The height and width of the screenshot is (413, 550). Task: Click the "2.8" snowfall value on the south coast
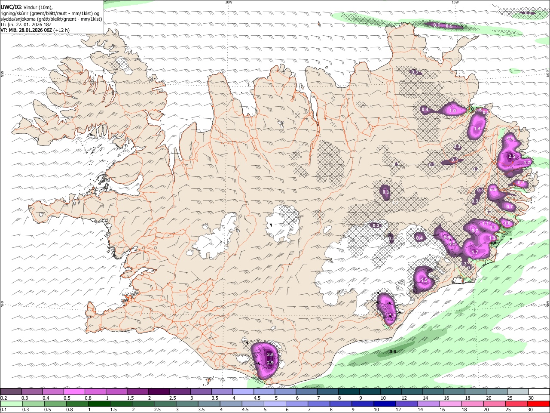pyautogui.click(x=270, y=354)
